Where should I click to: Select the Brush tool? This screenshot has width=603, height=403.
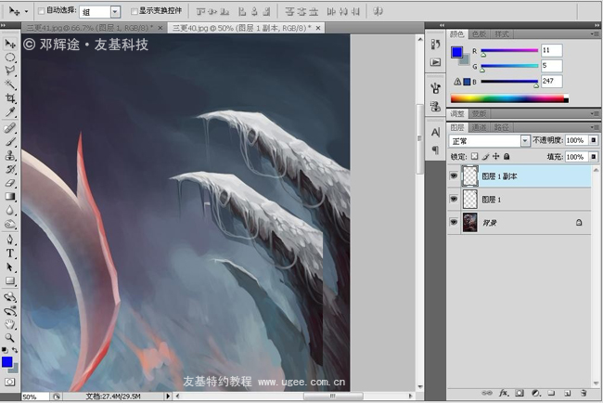[10, 142]
